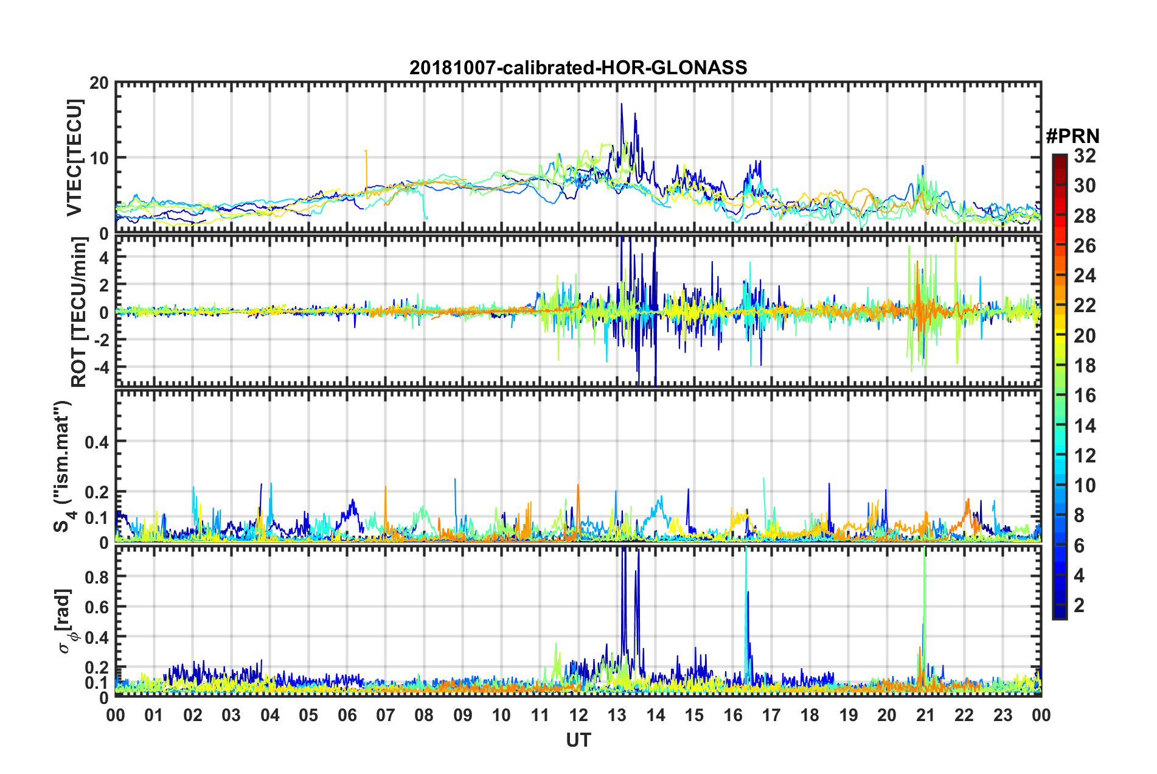Click the plot title 20181007-calibrated-HOR-GLONASS
Image resolution: width=1157 pixels, height=774 pixels.
click(578, 68)
